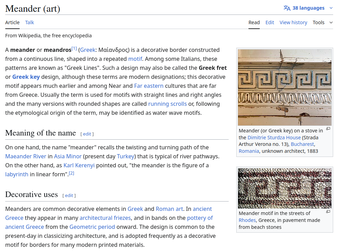338x252 pixels.
Task: Jump to citation reference 1
Action: tap(74, 48)
